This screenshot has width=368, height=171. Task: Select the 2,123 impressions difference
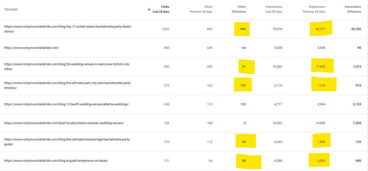tap(357, 104)
